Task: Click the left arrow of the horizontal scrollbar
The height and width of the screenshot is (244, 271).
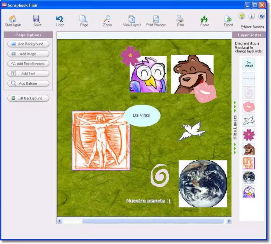Action: point(60,221)
